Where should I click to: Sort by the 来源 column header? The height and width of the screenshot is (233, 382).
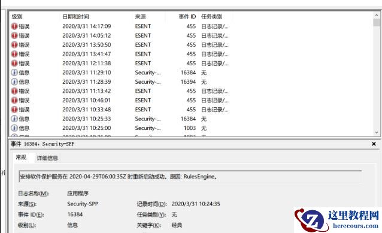(140, 17)
